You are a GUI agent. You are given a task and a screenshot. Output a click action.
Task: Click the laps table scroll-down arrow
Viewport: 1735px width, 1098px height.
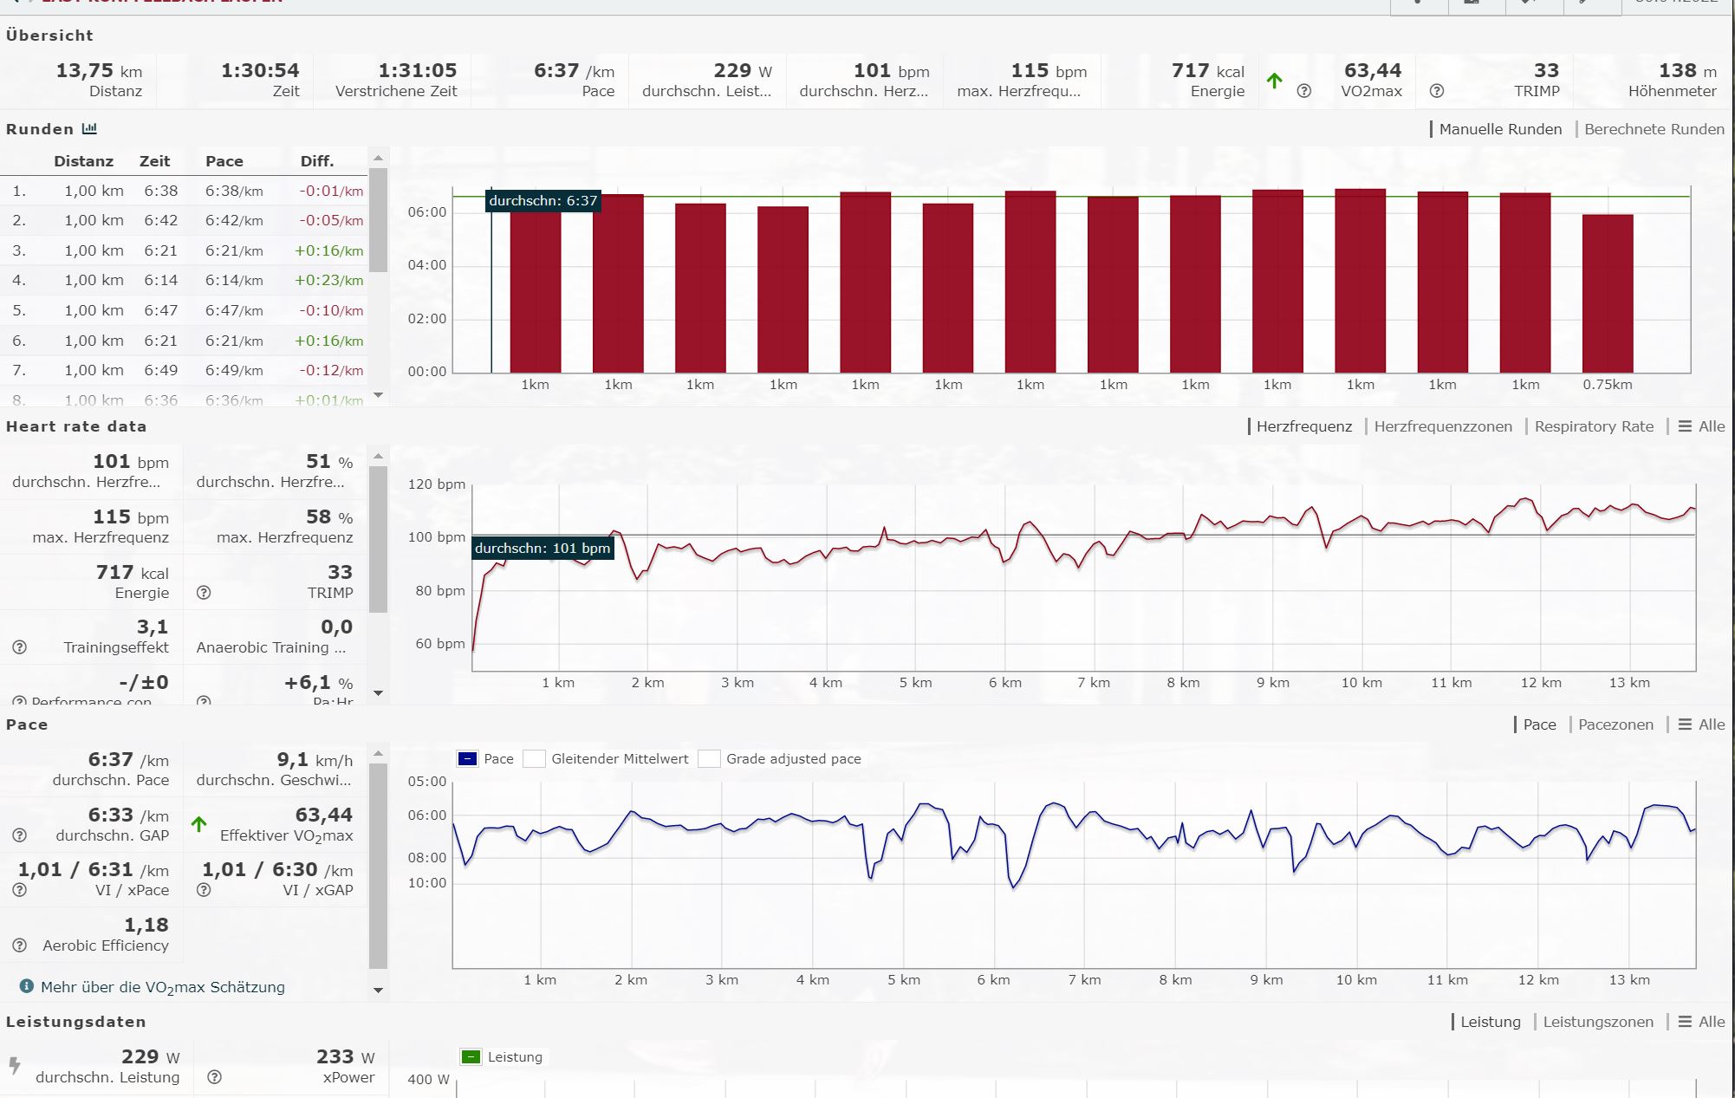tap(378, 395)
